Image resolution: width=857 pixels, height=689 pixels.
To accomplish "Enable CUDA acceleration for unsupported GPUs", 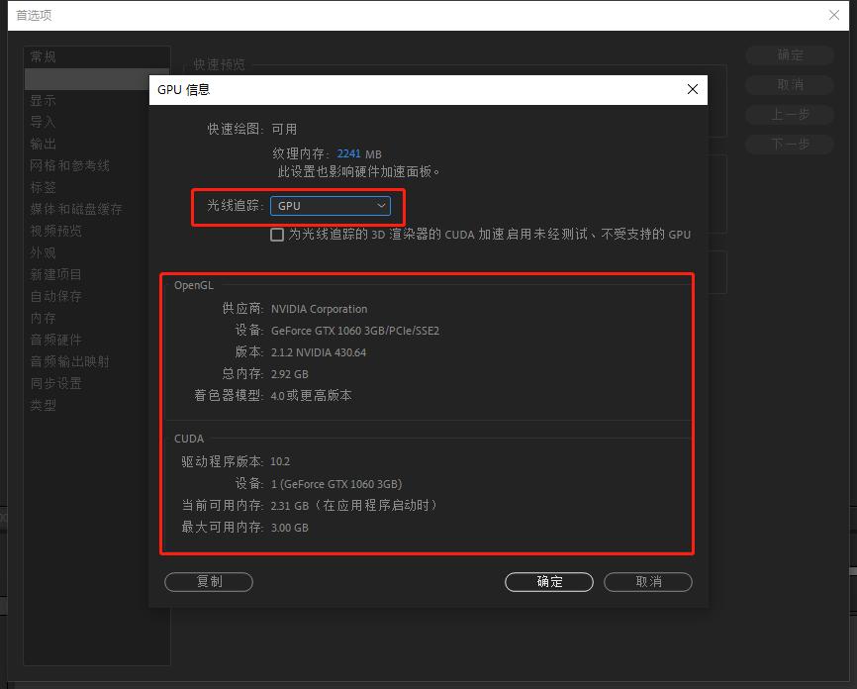I will point(277,235).
